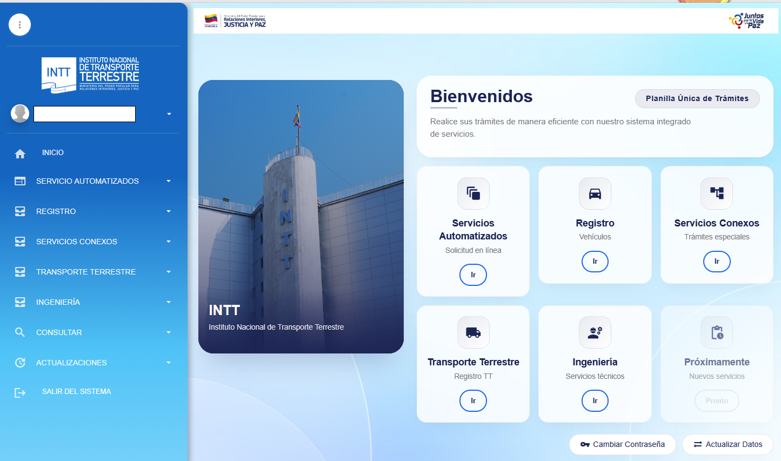Expand the SERVICIO AUTOMATIZADOS submenu arrow

tap(169, 181)
